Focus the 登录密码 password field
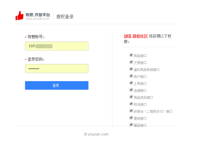Viewport: 200px width, 143px height. click(56, 68)
